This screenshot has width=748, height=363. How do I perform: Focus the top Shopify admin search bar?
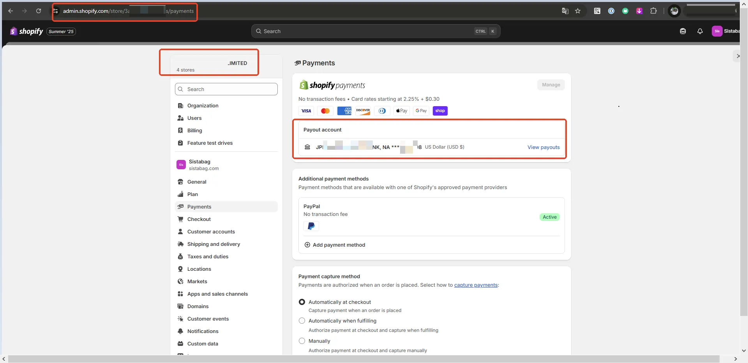376,31
